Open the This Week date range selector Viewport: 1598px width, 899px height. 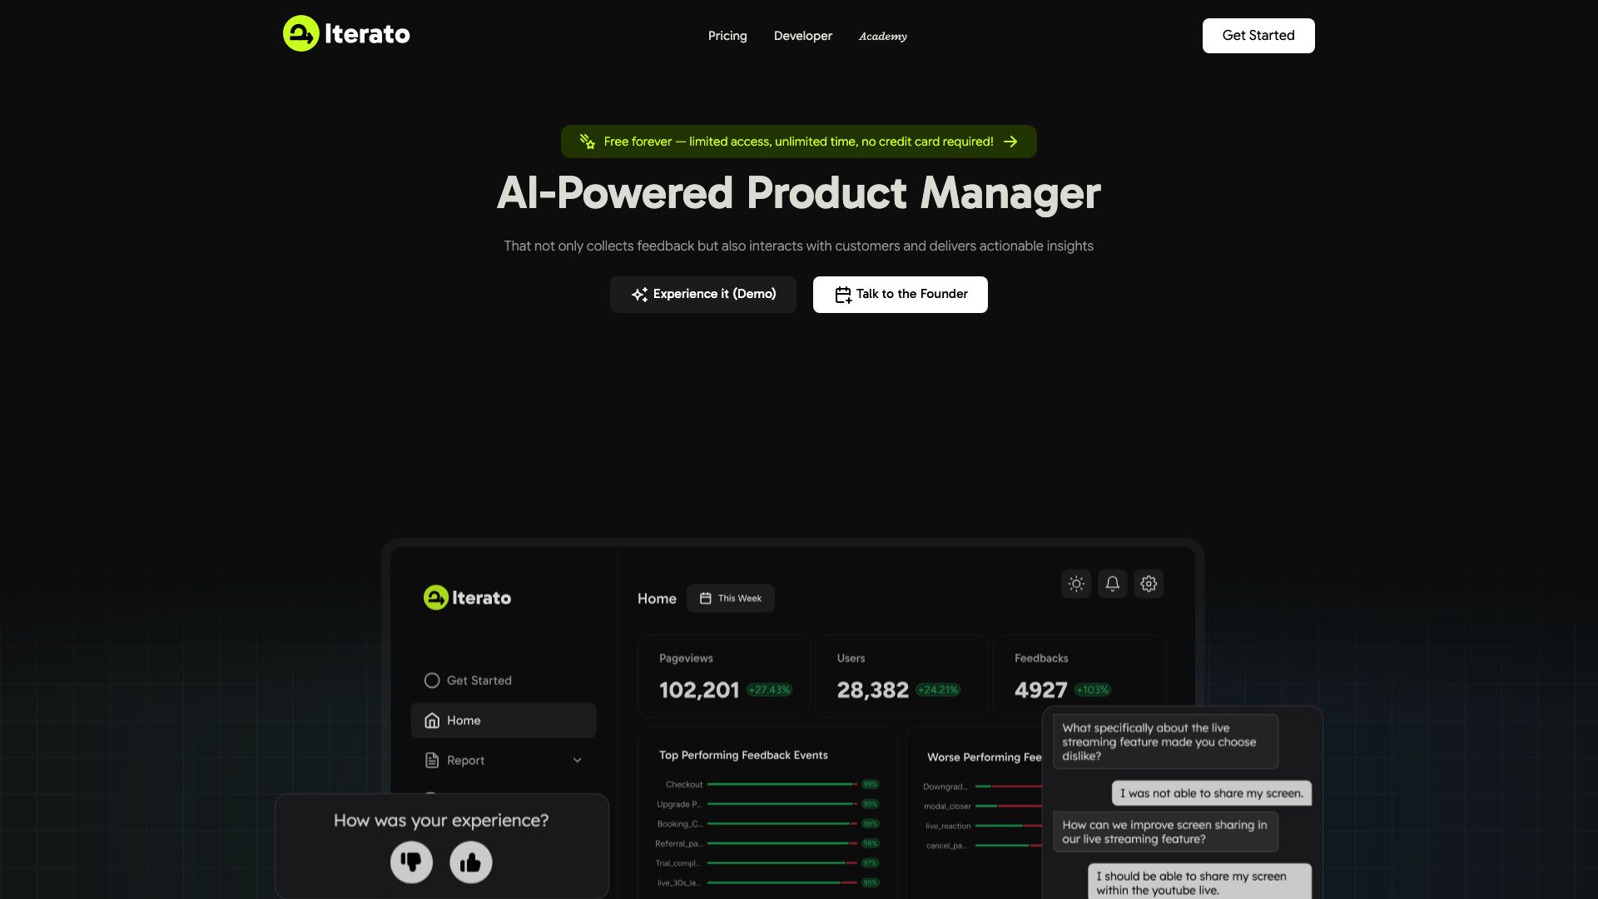(x=731, y=598)
